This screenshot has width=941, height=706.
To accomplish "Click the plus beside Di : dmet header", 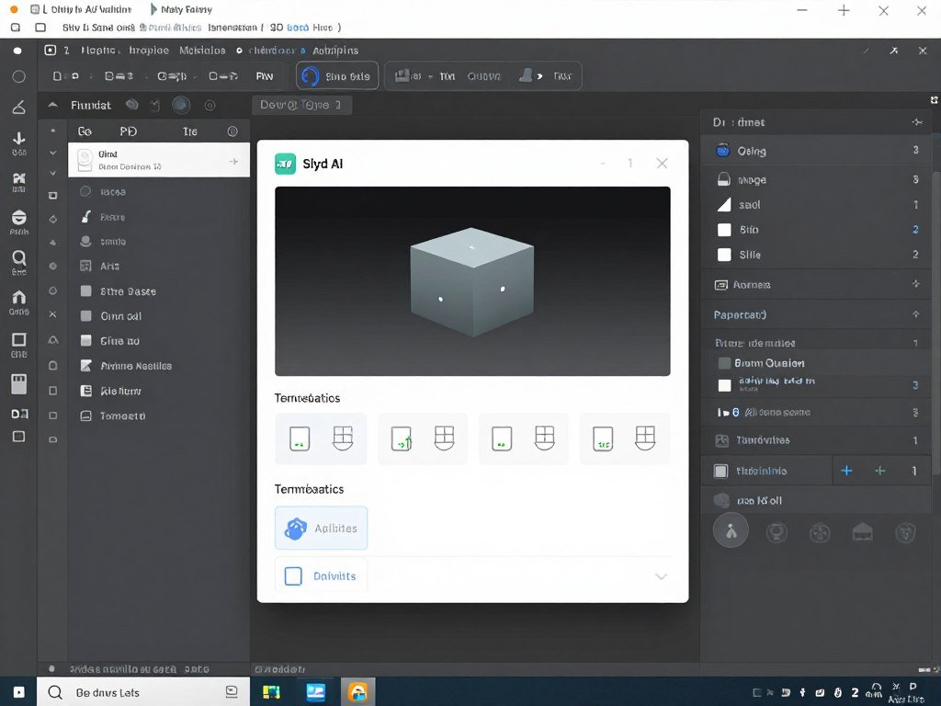I will (917, 122).
